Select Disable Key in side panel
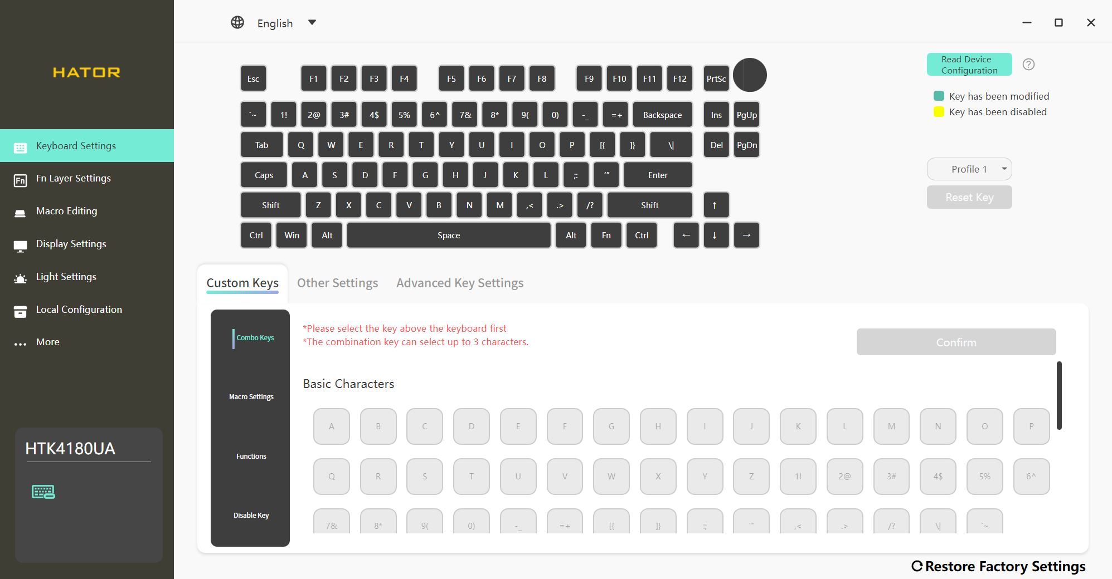The width and height of the screenshot is (1112, 579). click(251, 516)
